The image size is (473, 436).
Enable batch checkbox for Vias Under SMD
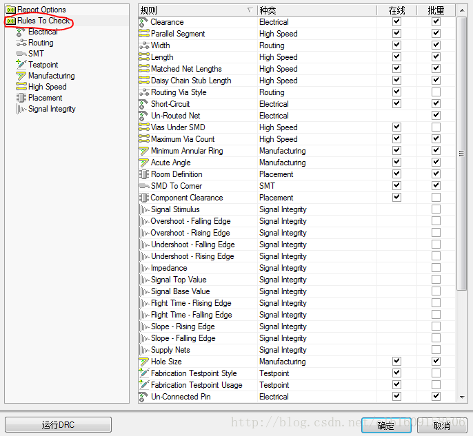pyautogui.click(x=436, y=127)
